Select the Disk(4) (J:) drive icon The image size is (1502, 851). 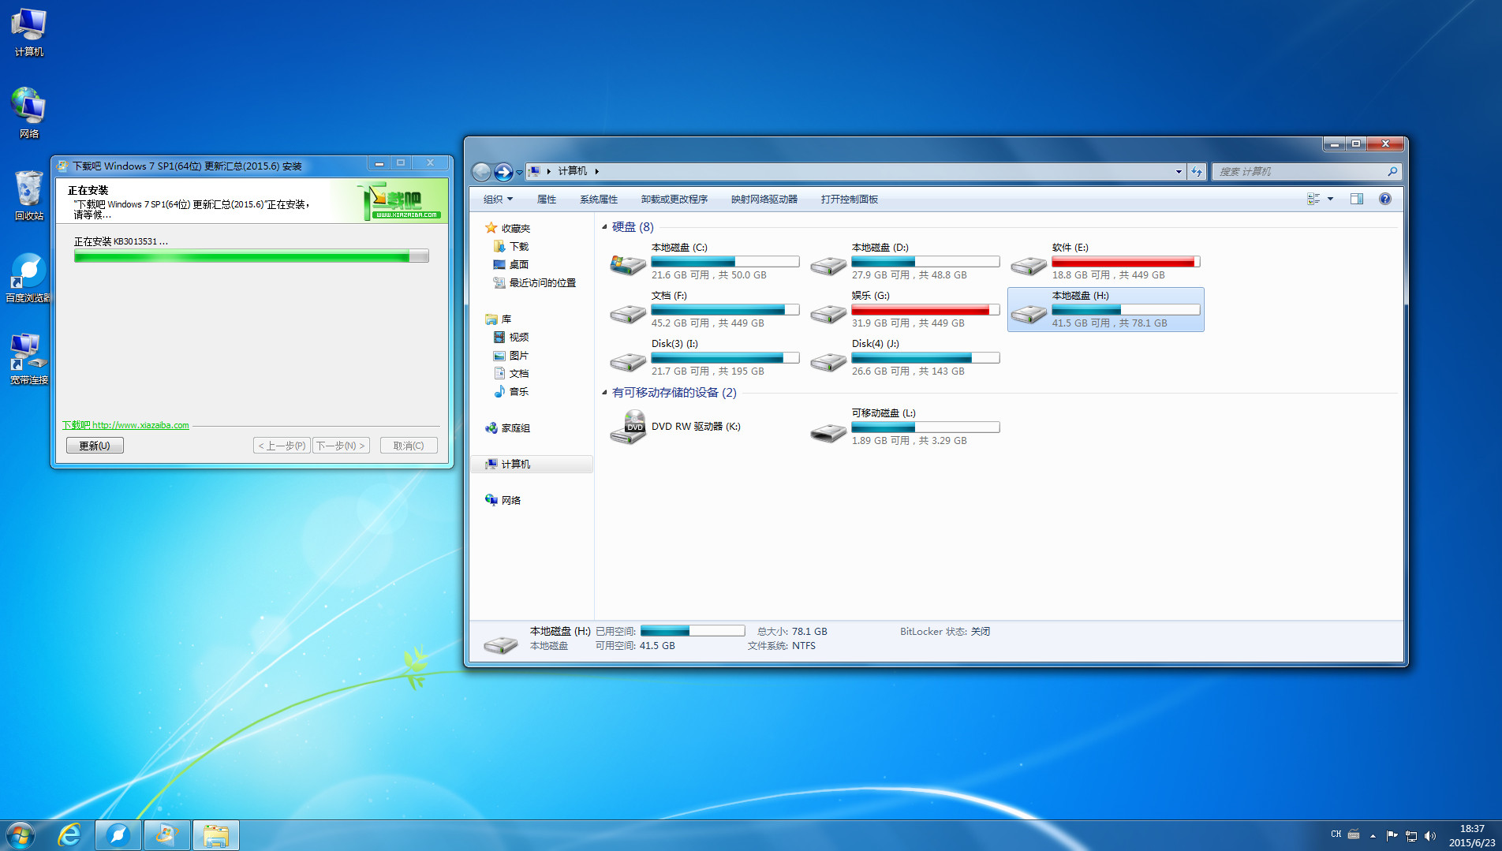point(828,362)
